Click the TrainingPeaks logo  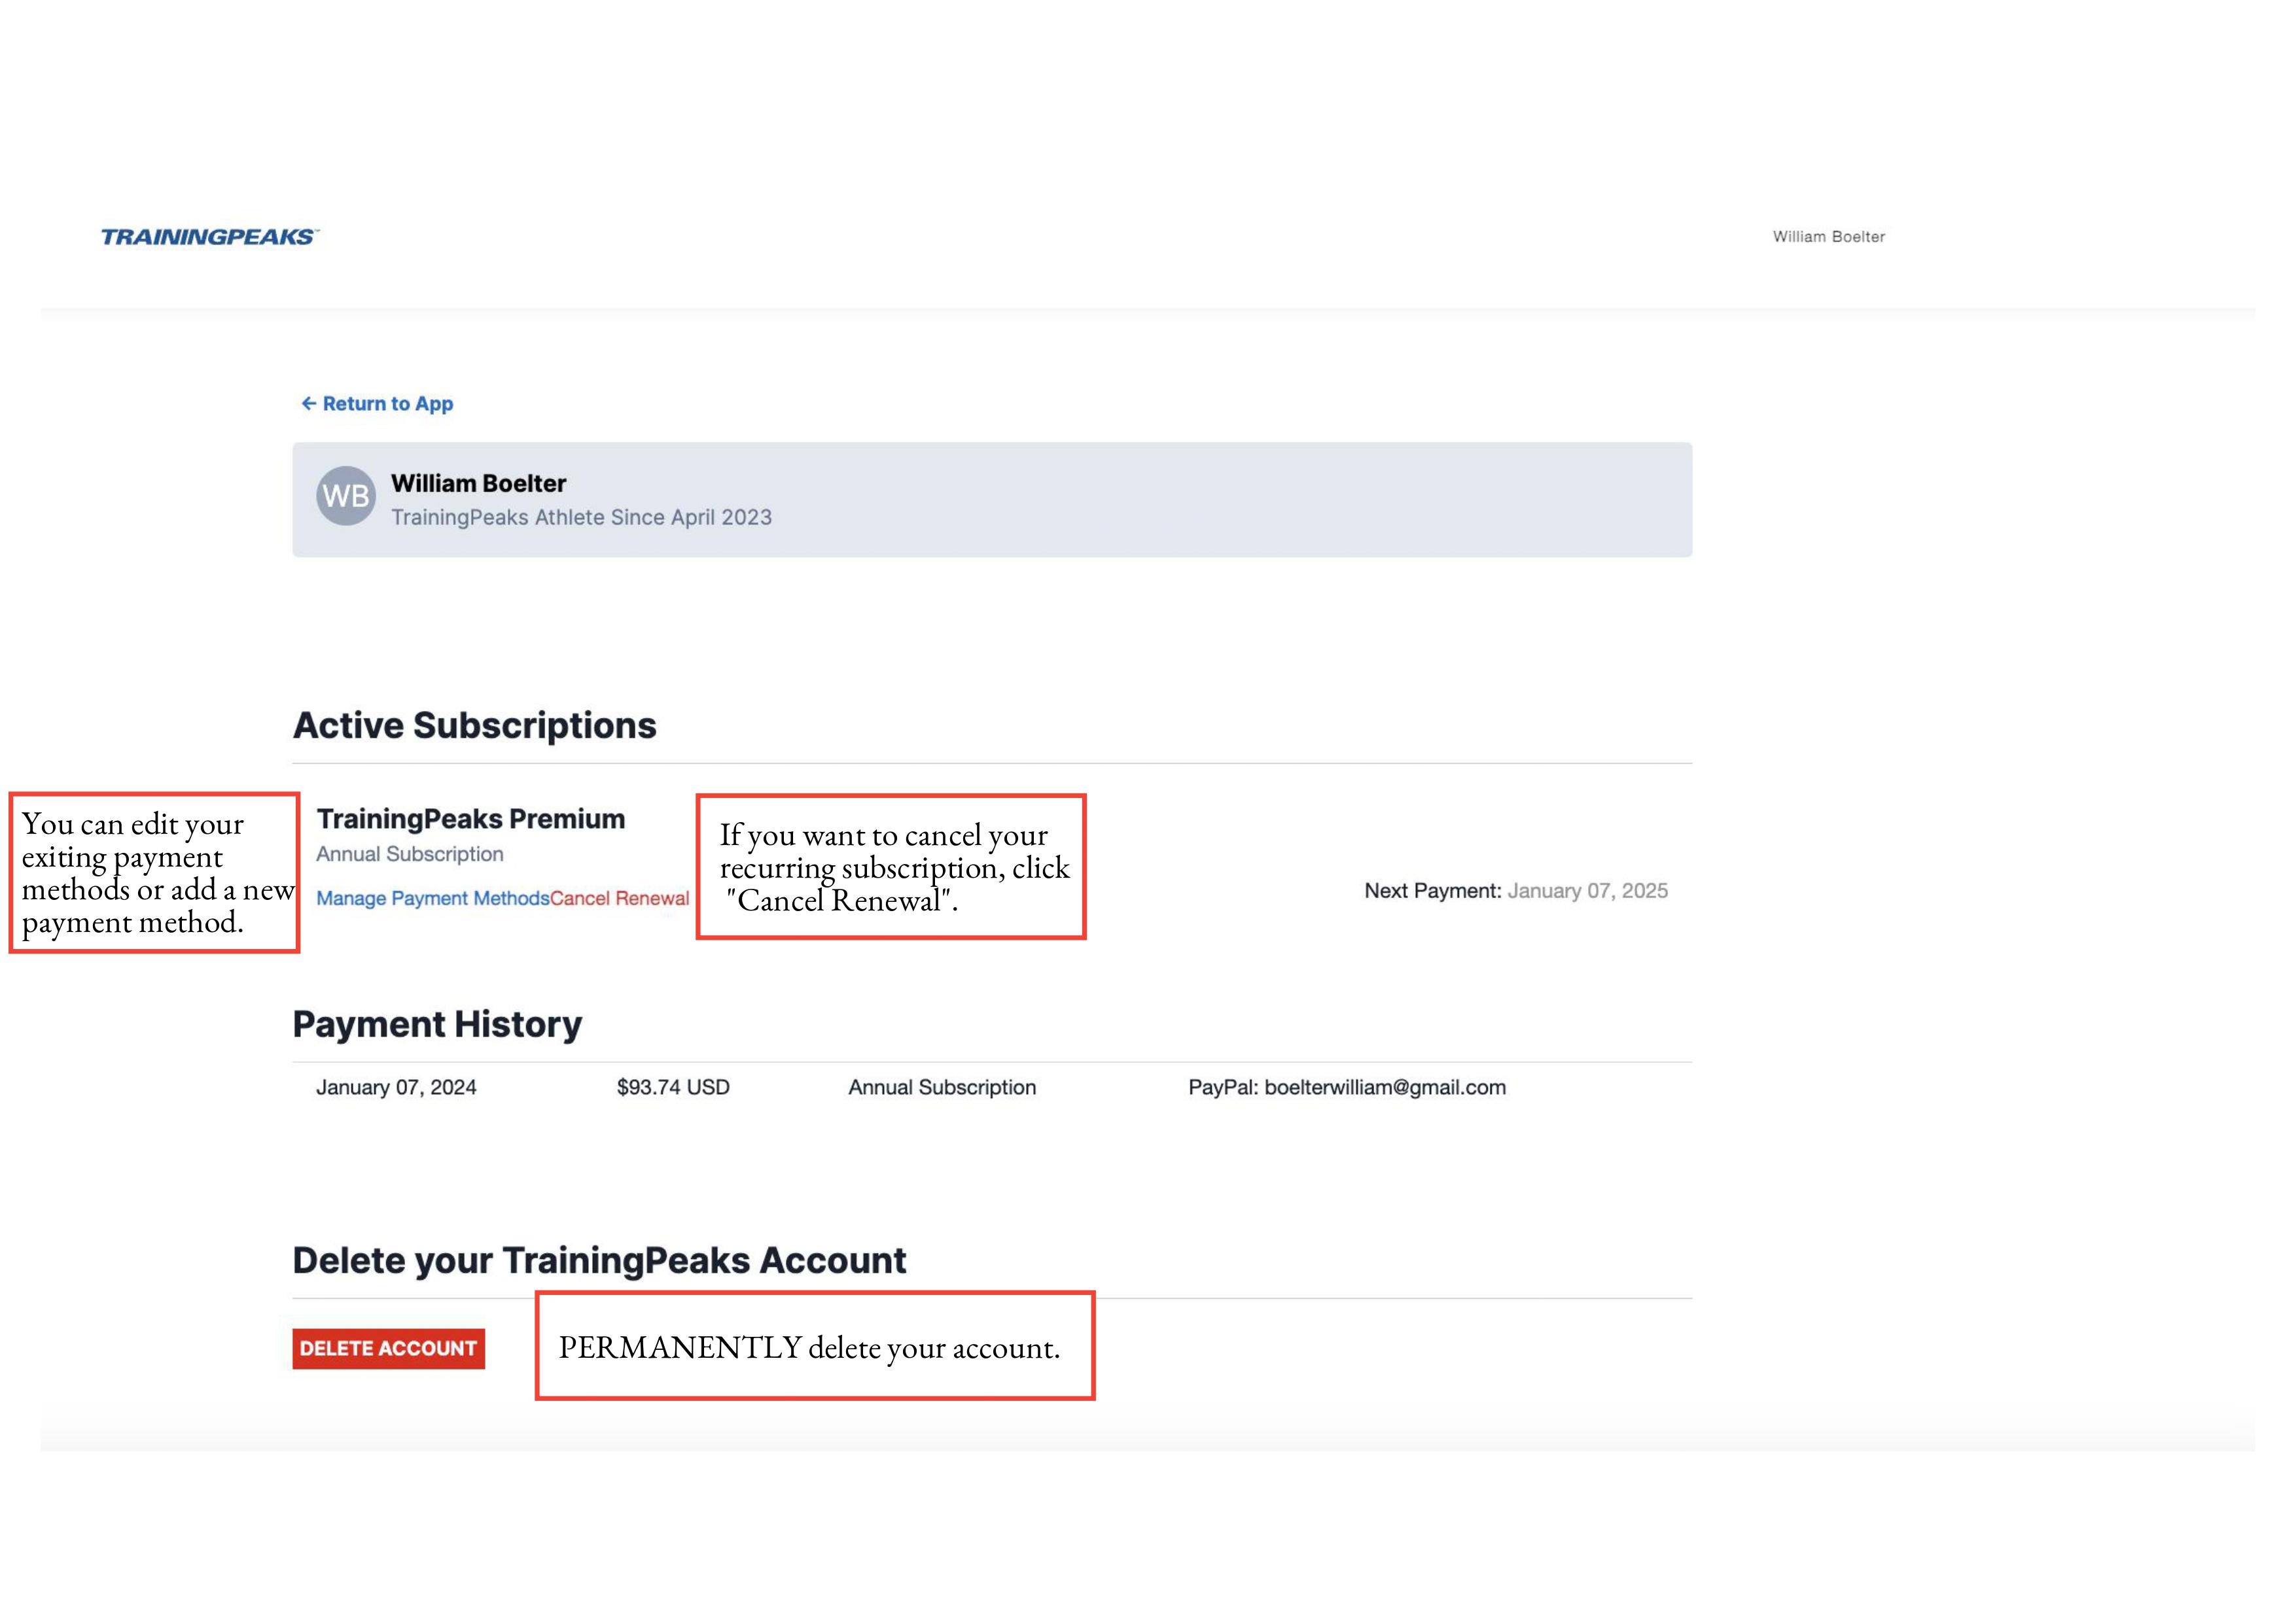point(210,237)
